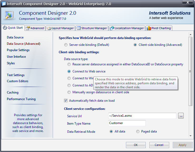
Task: Click the vertical scrollbar thumb
Action: [191, 71]
